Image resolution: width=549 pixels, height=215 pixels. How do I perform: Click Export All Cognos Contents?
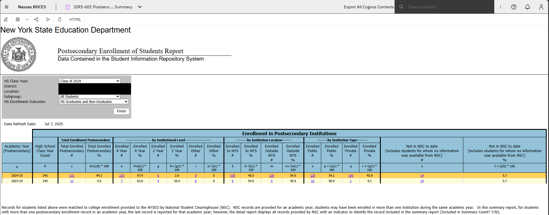point(369,7)
